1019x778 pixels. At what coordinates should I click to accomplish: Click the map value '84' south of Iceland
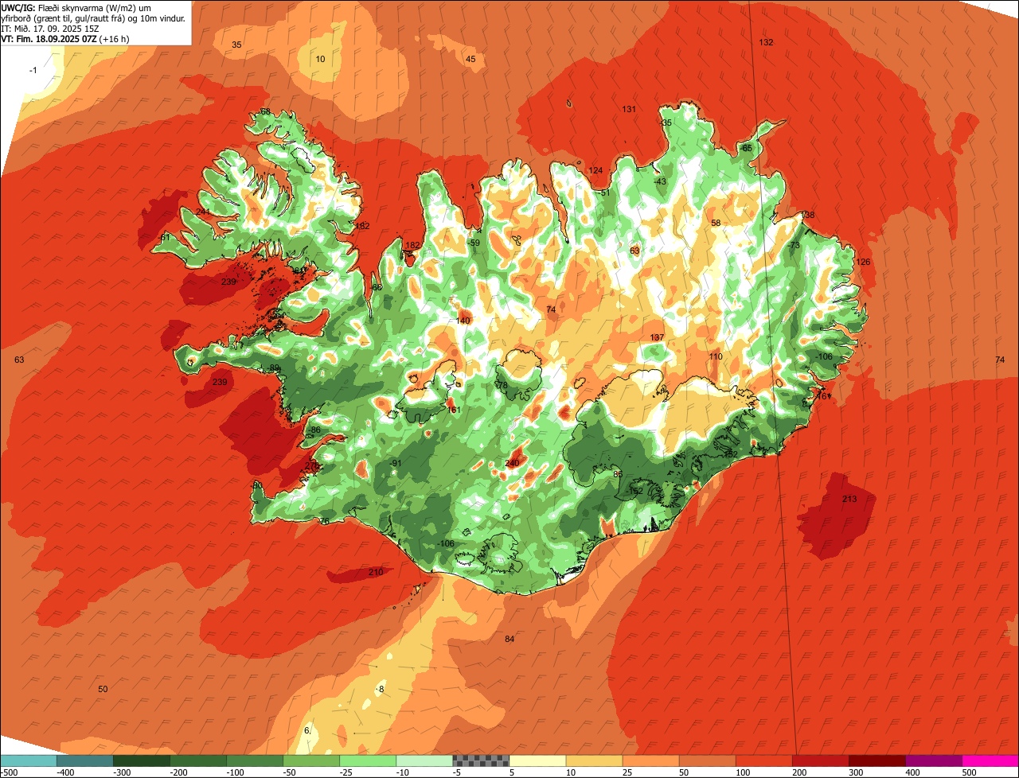(509, 639)
